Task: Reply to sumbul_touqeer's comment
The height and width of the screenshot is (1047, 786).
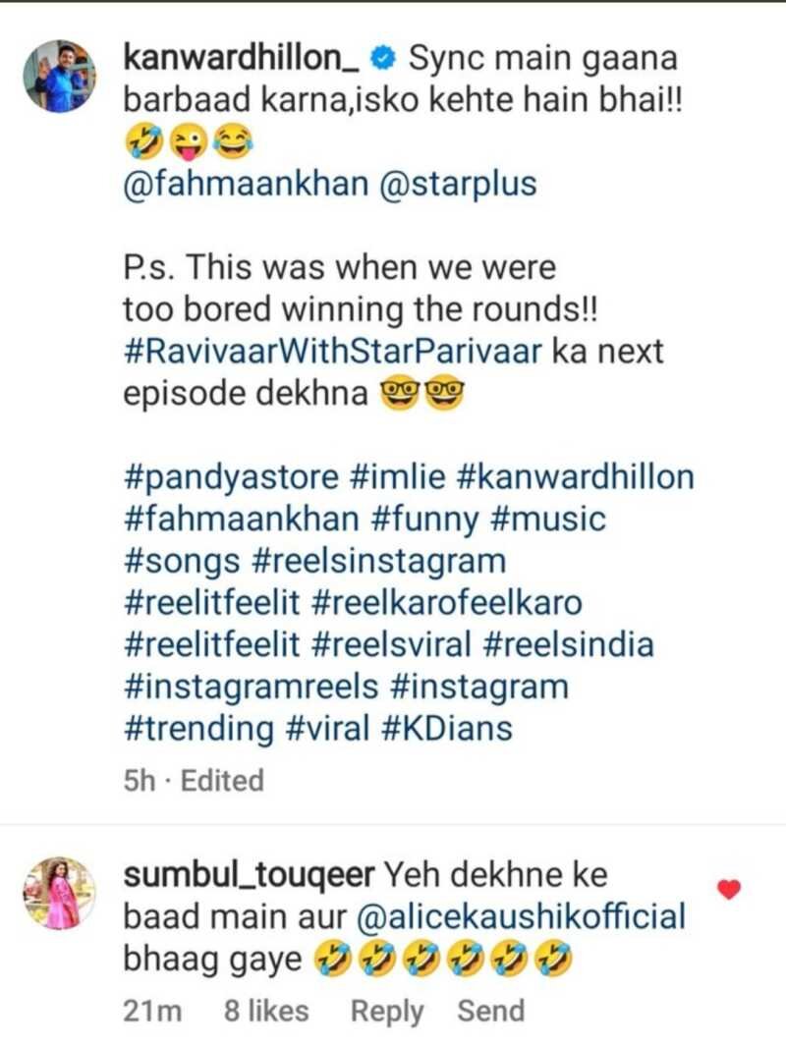Action: [x=387, y=1012]
